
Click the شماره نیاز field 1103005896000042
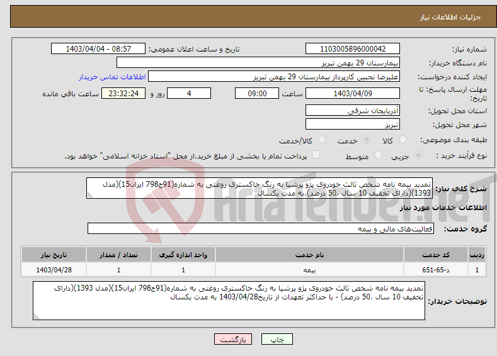point(353,48)
